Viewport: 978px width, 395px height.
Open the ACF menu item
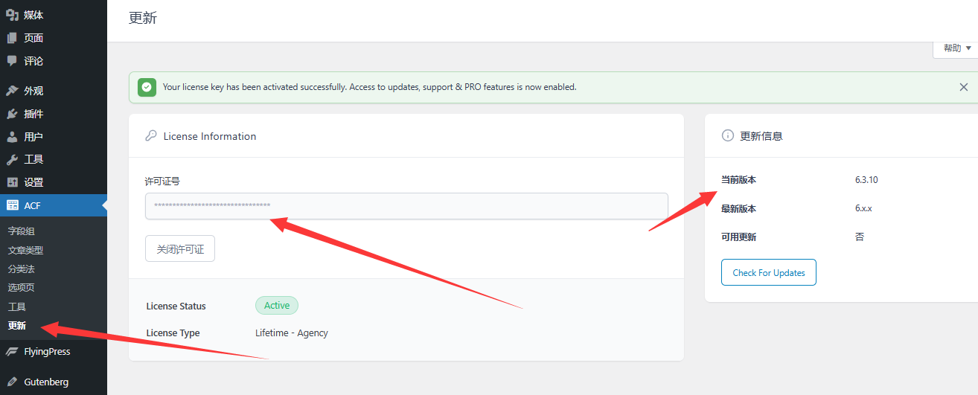[33, 205]
